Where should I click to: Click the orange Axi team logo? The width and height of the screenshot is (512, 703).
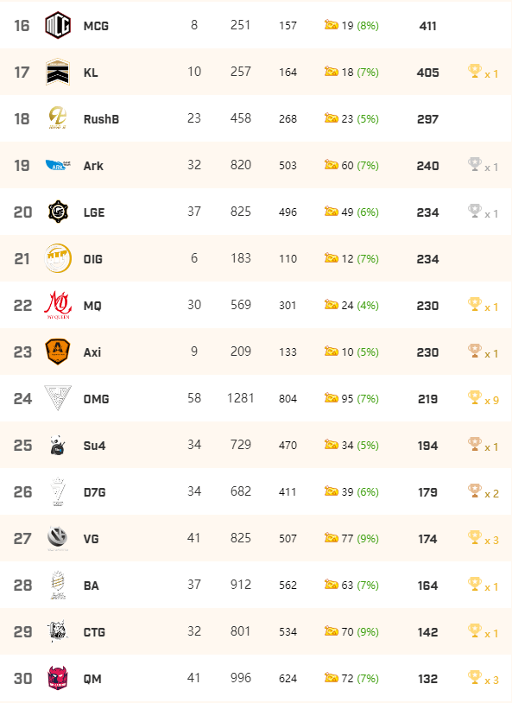point(58,351)
